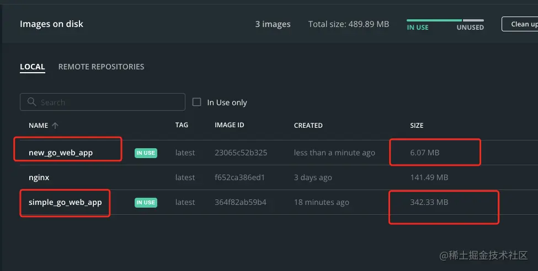Click the NAME column sort arrow

55,126
